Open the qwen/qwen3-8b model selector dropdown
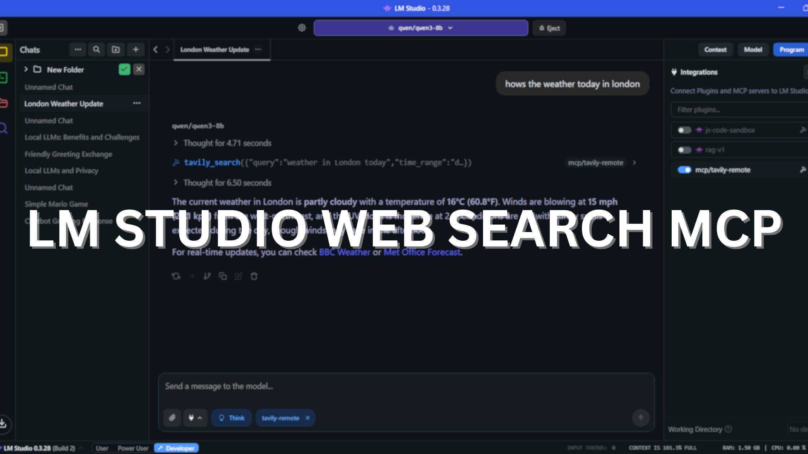This screenshot has height=454, width=808. coord(420,28)
